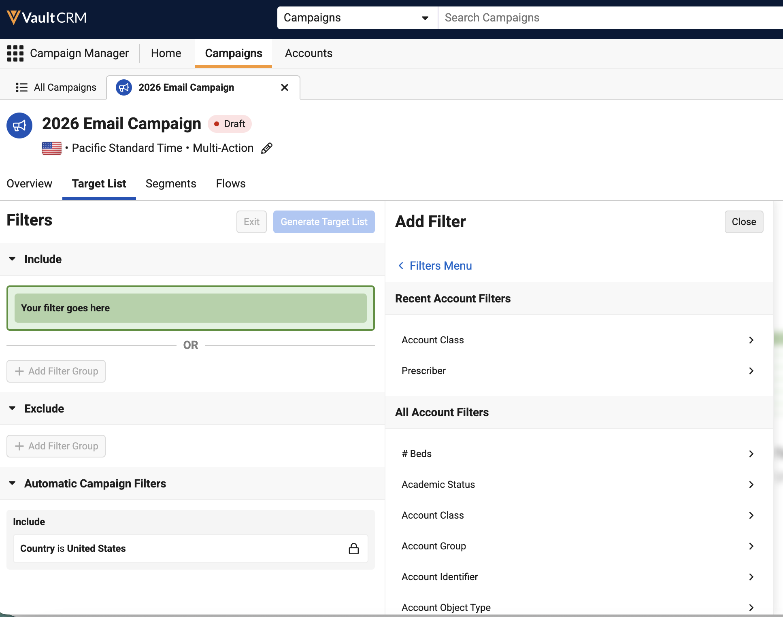The height and width of the screenshot is (617, 783).
Task: Click the Search Campaigns field
Action: (611, 18)
